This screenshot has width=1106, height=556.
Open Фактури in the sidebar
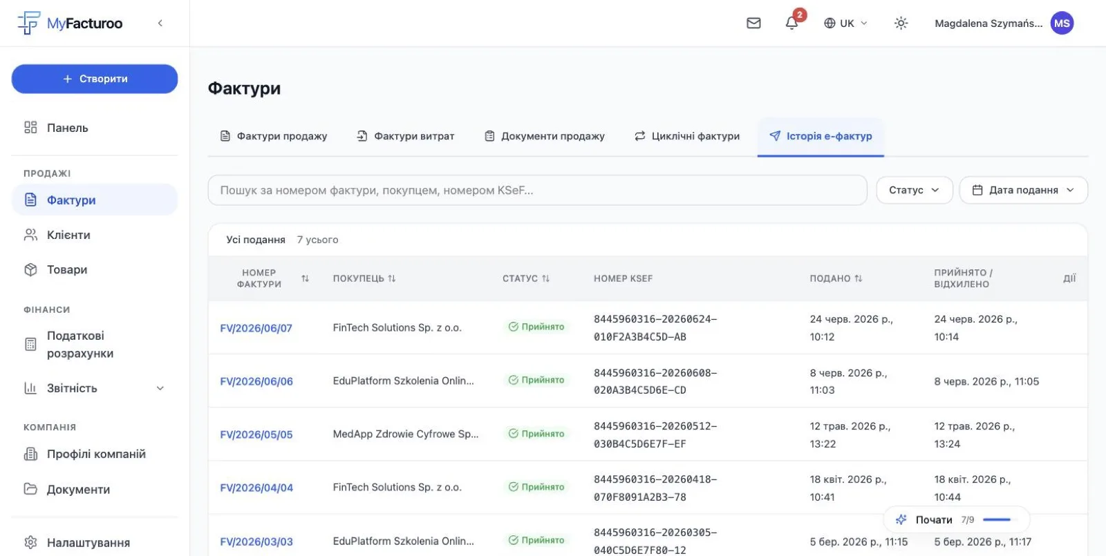click(95, 200)
